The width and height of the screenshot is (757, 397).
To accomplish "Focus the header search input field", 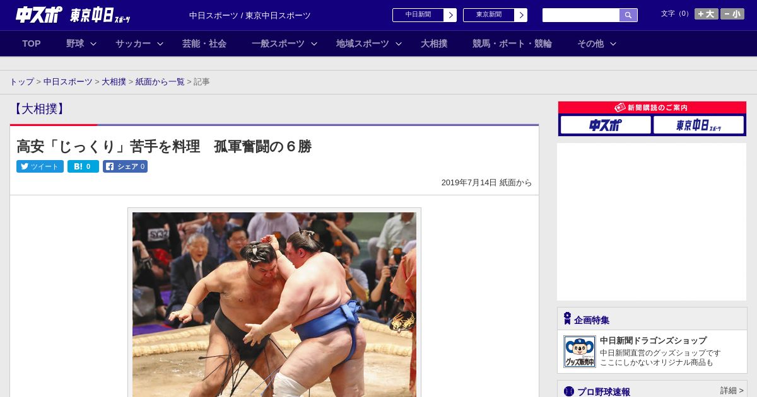I will 581,15.
